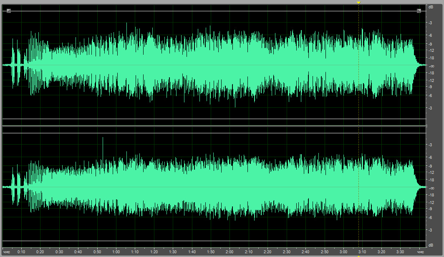This screenshot has height=257, width=444.
Task: Click the tall spike in lower channel waveform
Action: point(103,144)
